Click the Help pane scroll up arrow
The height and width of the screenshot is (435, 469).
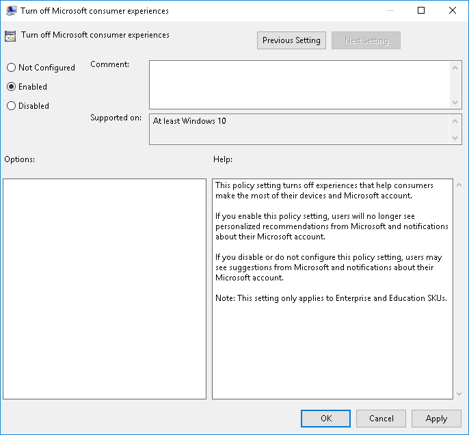pyautogui.click(x=457, y=185)
